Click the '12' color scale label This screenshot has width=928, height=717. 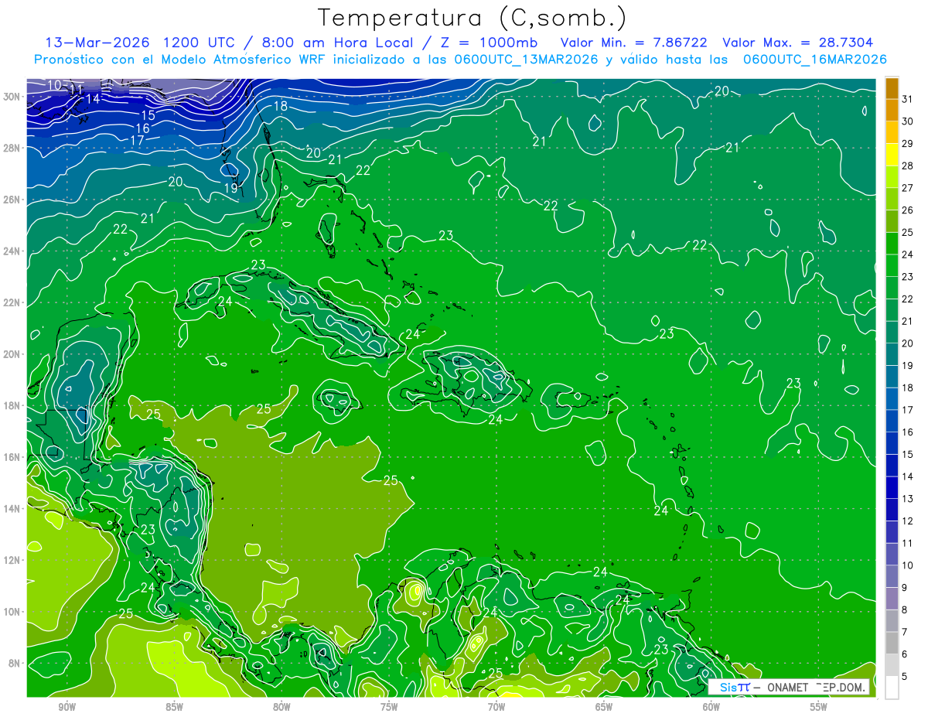(907, 521)
